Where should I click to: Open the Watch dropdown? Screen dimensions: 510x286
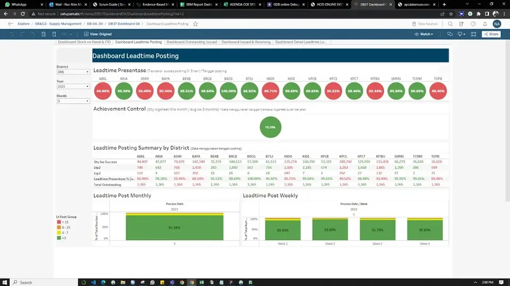[424, 34]
